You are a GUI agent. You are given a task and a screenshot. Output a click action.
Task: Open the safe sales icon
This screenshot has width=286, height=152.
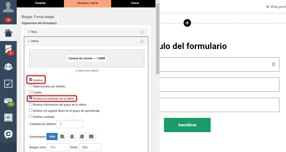pos(8,117)
